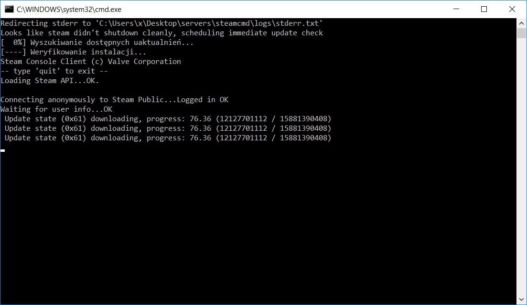Click the 'Weryfikowanie instalacji' line
The image size is (527, 305).
[x=74, y=52]
